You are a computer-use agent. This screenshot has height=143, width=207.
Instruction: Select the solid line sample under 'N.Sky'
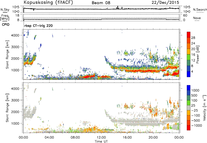5,12
